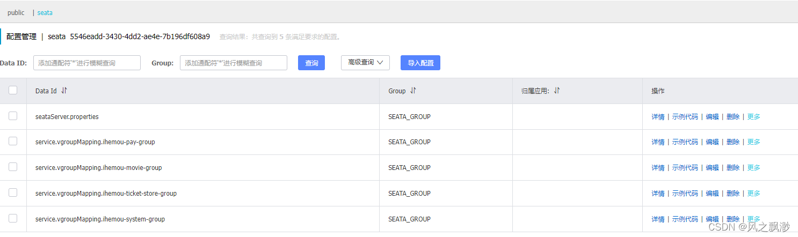
Task: Switch to the public namespace tab
Action: coord(16,12)
